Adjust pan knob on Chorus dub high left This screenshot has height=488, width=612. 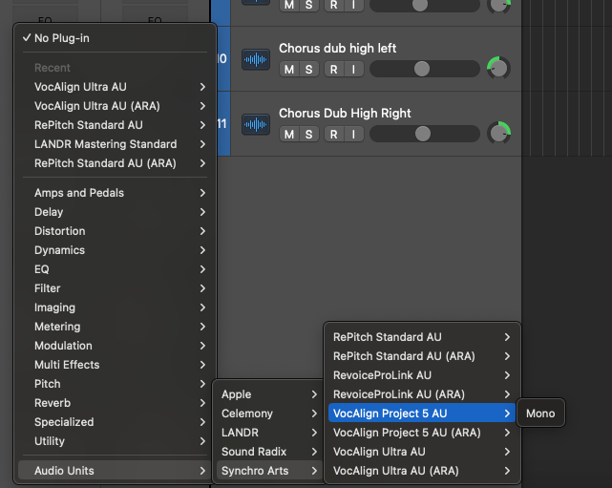click(x=498, y=69)
